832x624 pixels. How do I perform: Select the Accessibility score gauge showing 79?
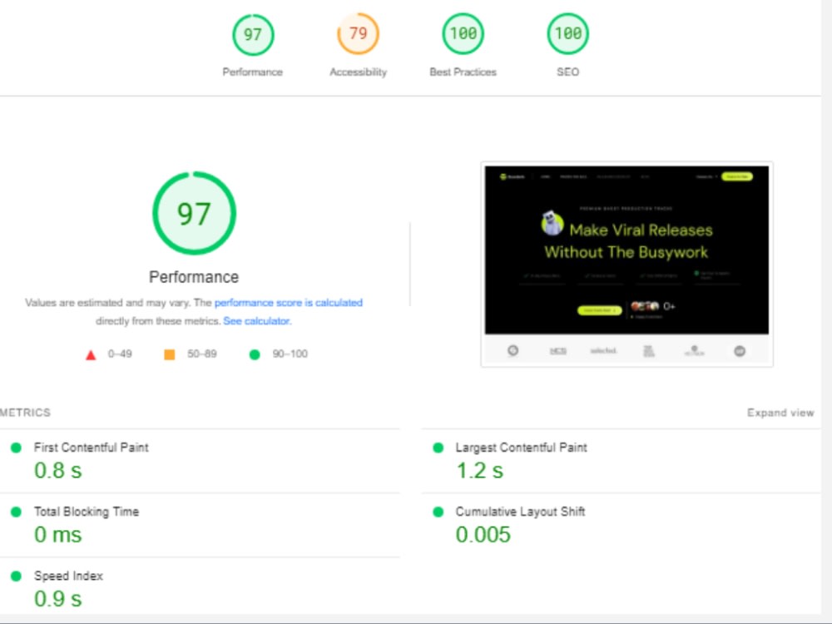click(x=358, y=34)
